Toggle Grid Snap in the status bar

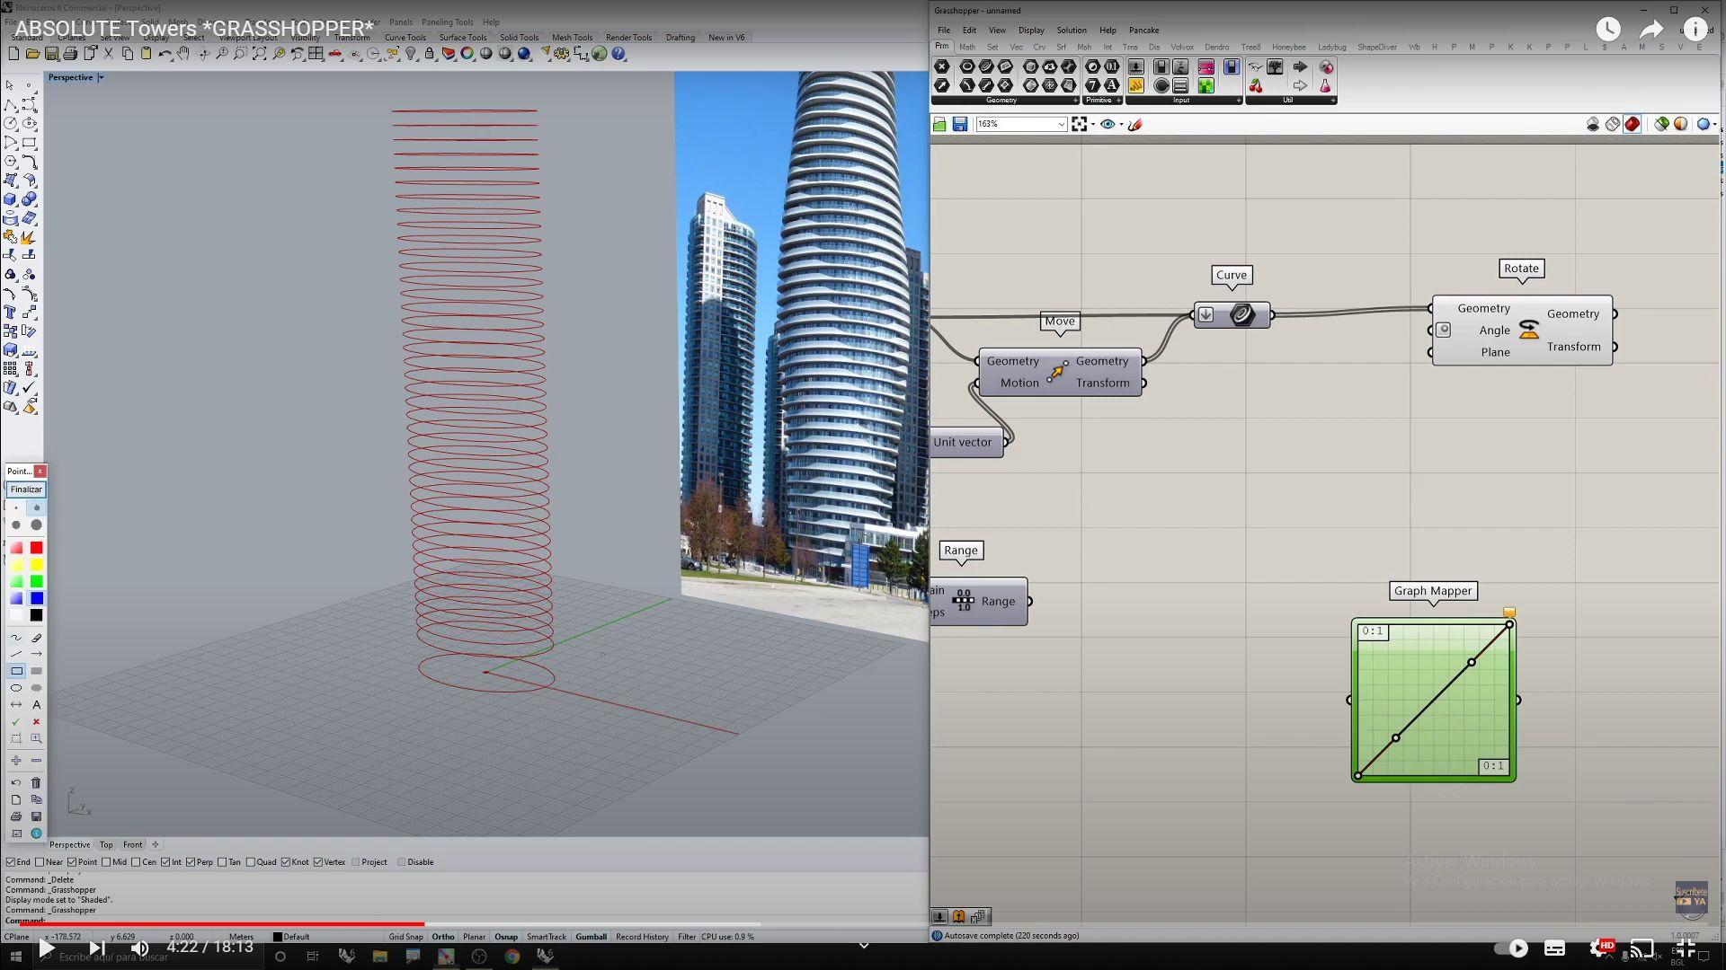pos(405,937)
